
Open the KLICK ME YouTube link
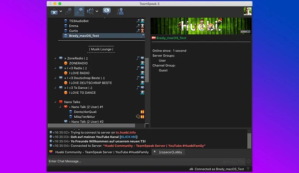tap(128, 137)
